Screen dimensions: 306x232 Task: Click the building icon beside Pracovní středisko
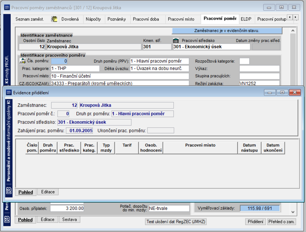point(176,40)
